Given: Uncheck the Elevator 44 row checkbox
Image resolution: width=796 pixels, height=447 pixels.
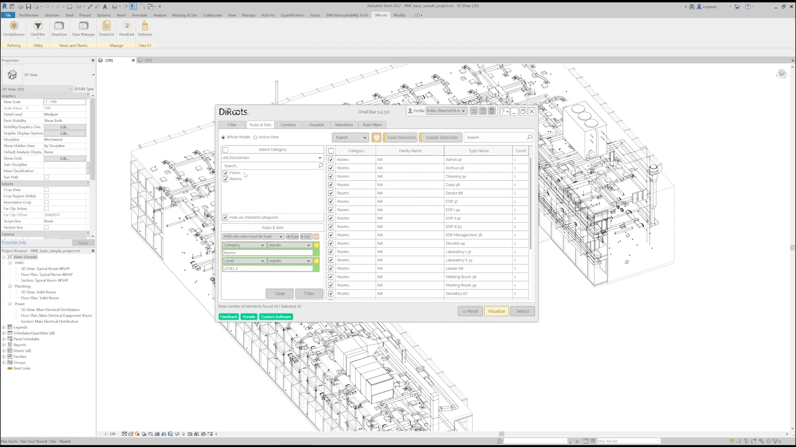Looking at the screenshot, I should [331, 243].
